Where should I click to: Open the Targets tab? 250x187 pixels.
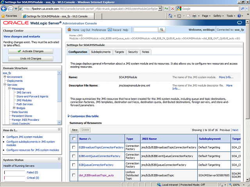119,52
